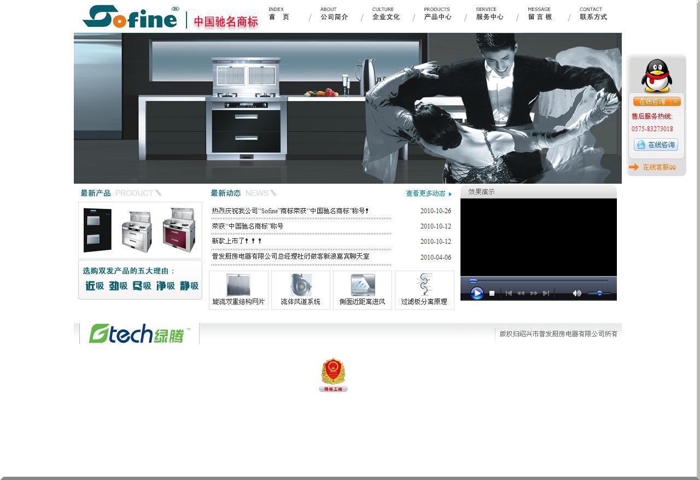Click the arrow next to 查看更多动态

click(x=450, y=194)
